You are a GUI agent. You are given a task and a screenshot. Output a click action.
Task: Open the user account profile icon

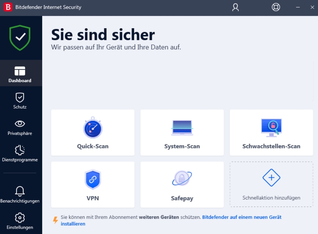[236, 7]
